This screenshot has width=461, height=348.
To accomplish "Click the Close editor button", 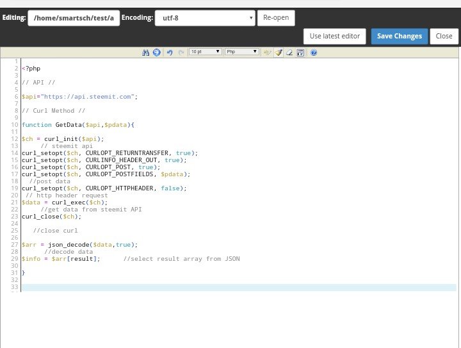I will (444, 36).
